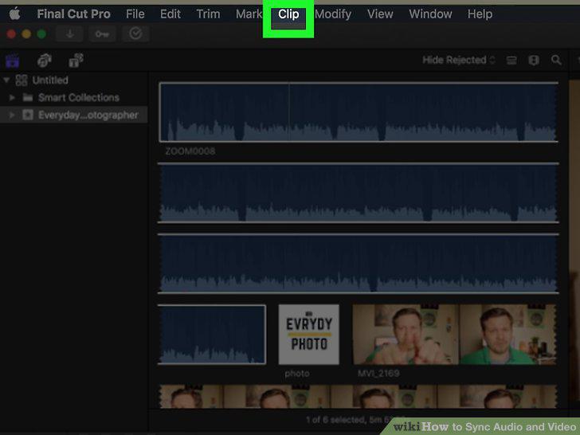Open the Edit menu
This screenshot has width=580, height=435.
pos(170,14)
